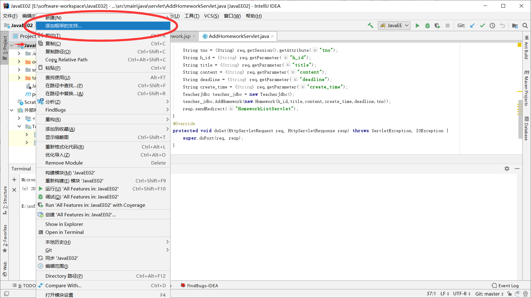Choose 打开模块设置 entry
531x298 pixels.
click(103, 295)
